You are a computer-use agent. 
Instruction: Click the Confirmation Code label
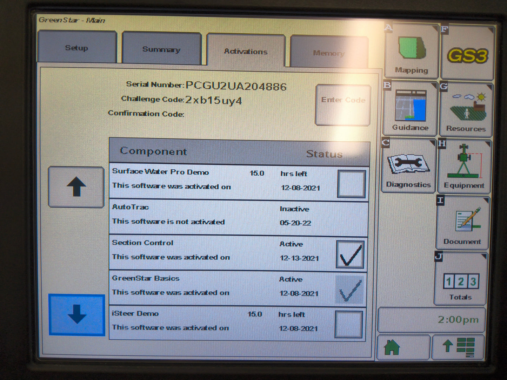pyautogui.click(x=146, y=113)
